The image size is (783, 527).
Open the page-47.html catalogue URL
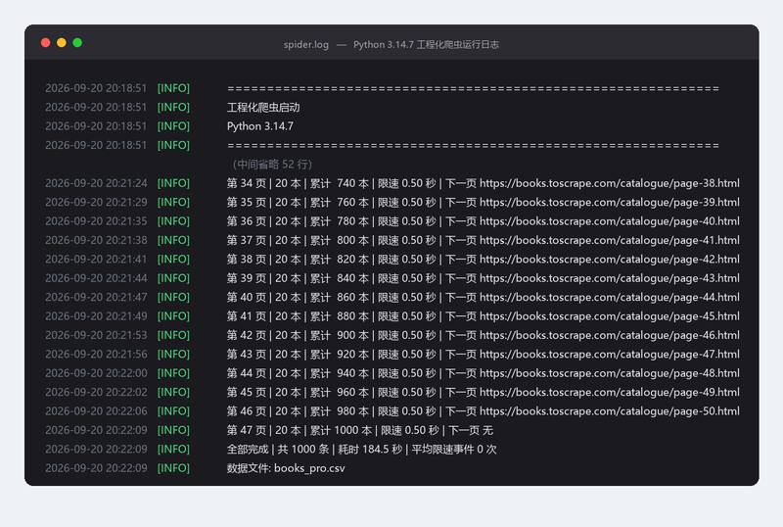point(609,355)
